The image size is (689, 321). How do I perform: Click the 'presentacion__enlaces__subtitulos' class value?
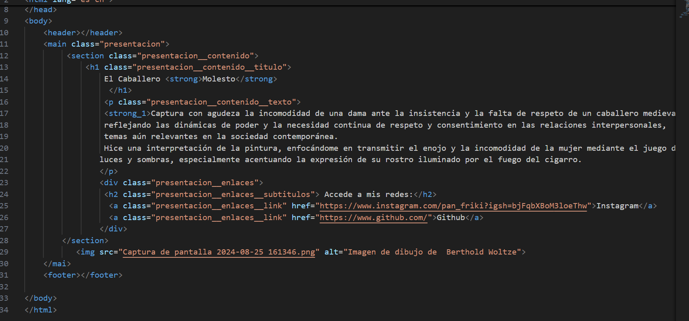click(233, 195)
